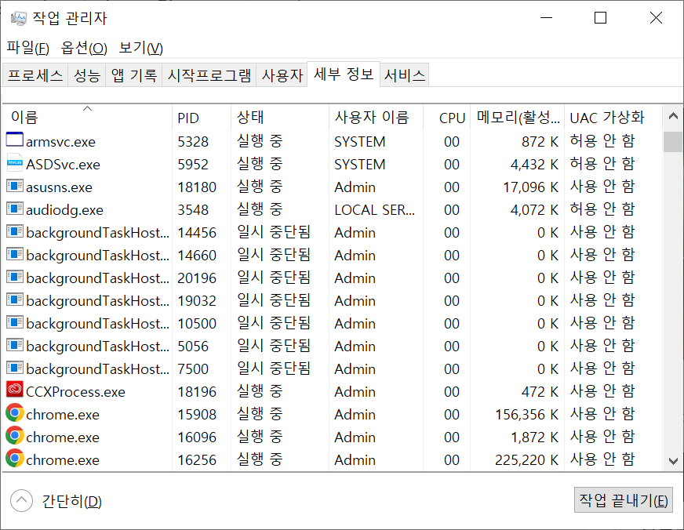684x530 pixels.
Task: Click 실행 중 status of audiodg.exe
Action: point(260,209)
